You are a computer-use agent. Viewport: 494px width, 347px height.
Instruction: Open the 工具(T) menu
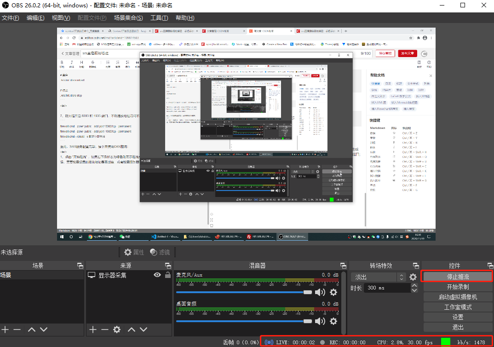click(159, 18)
